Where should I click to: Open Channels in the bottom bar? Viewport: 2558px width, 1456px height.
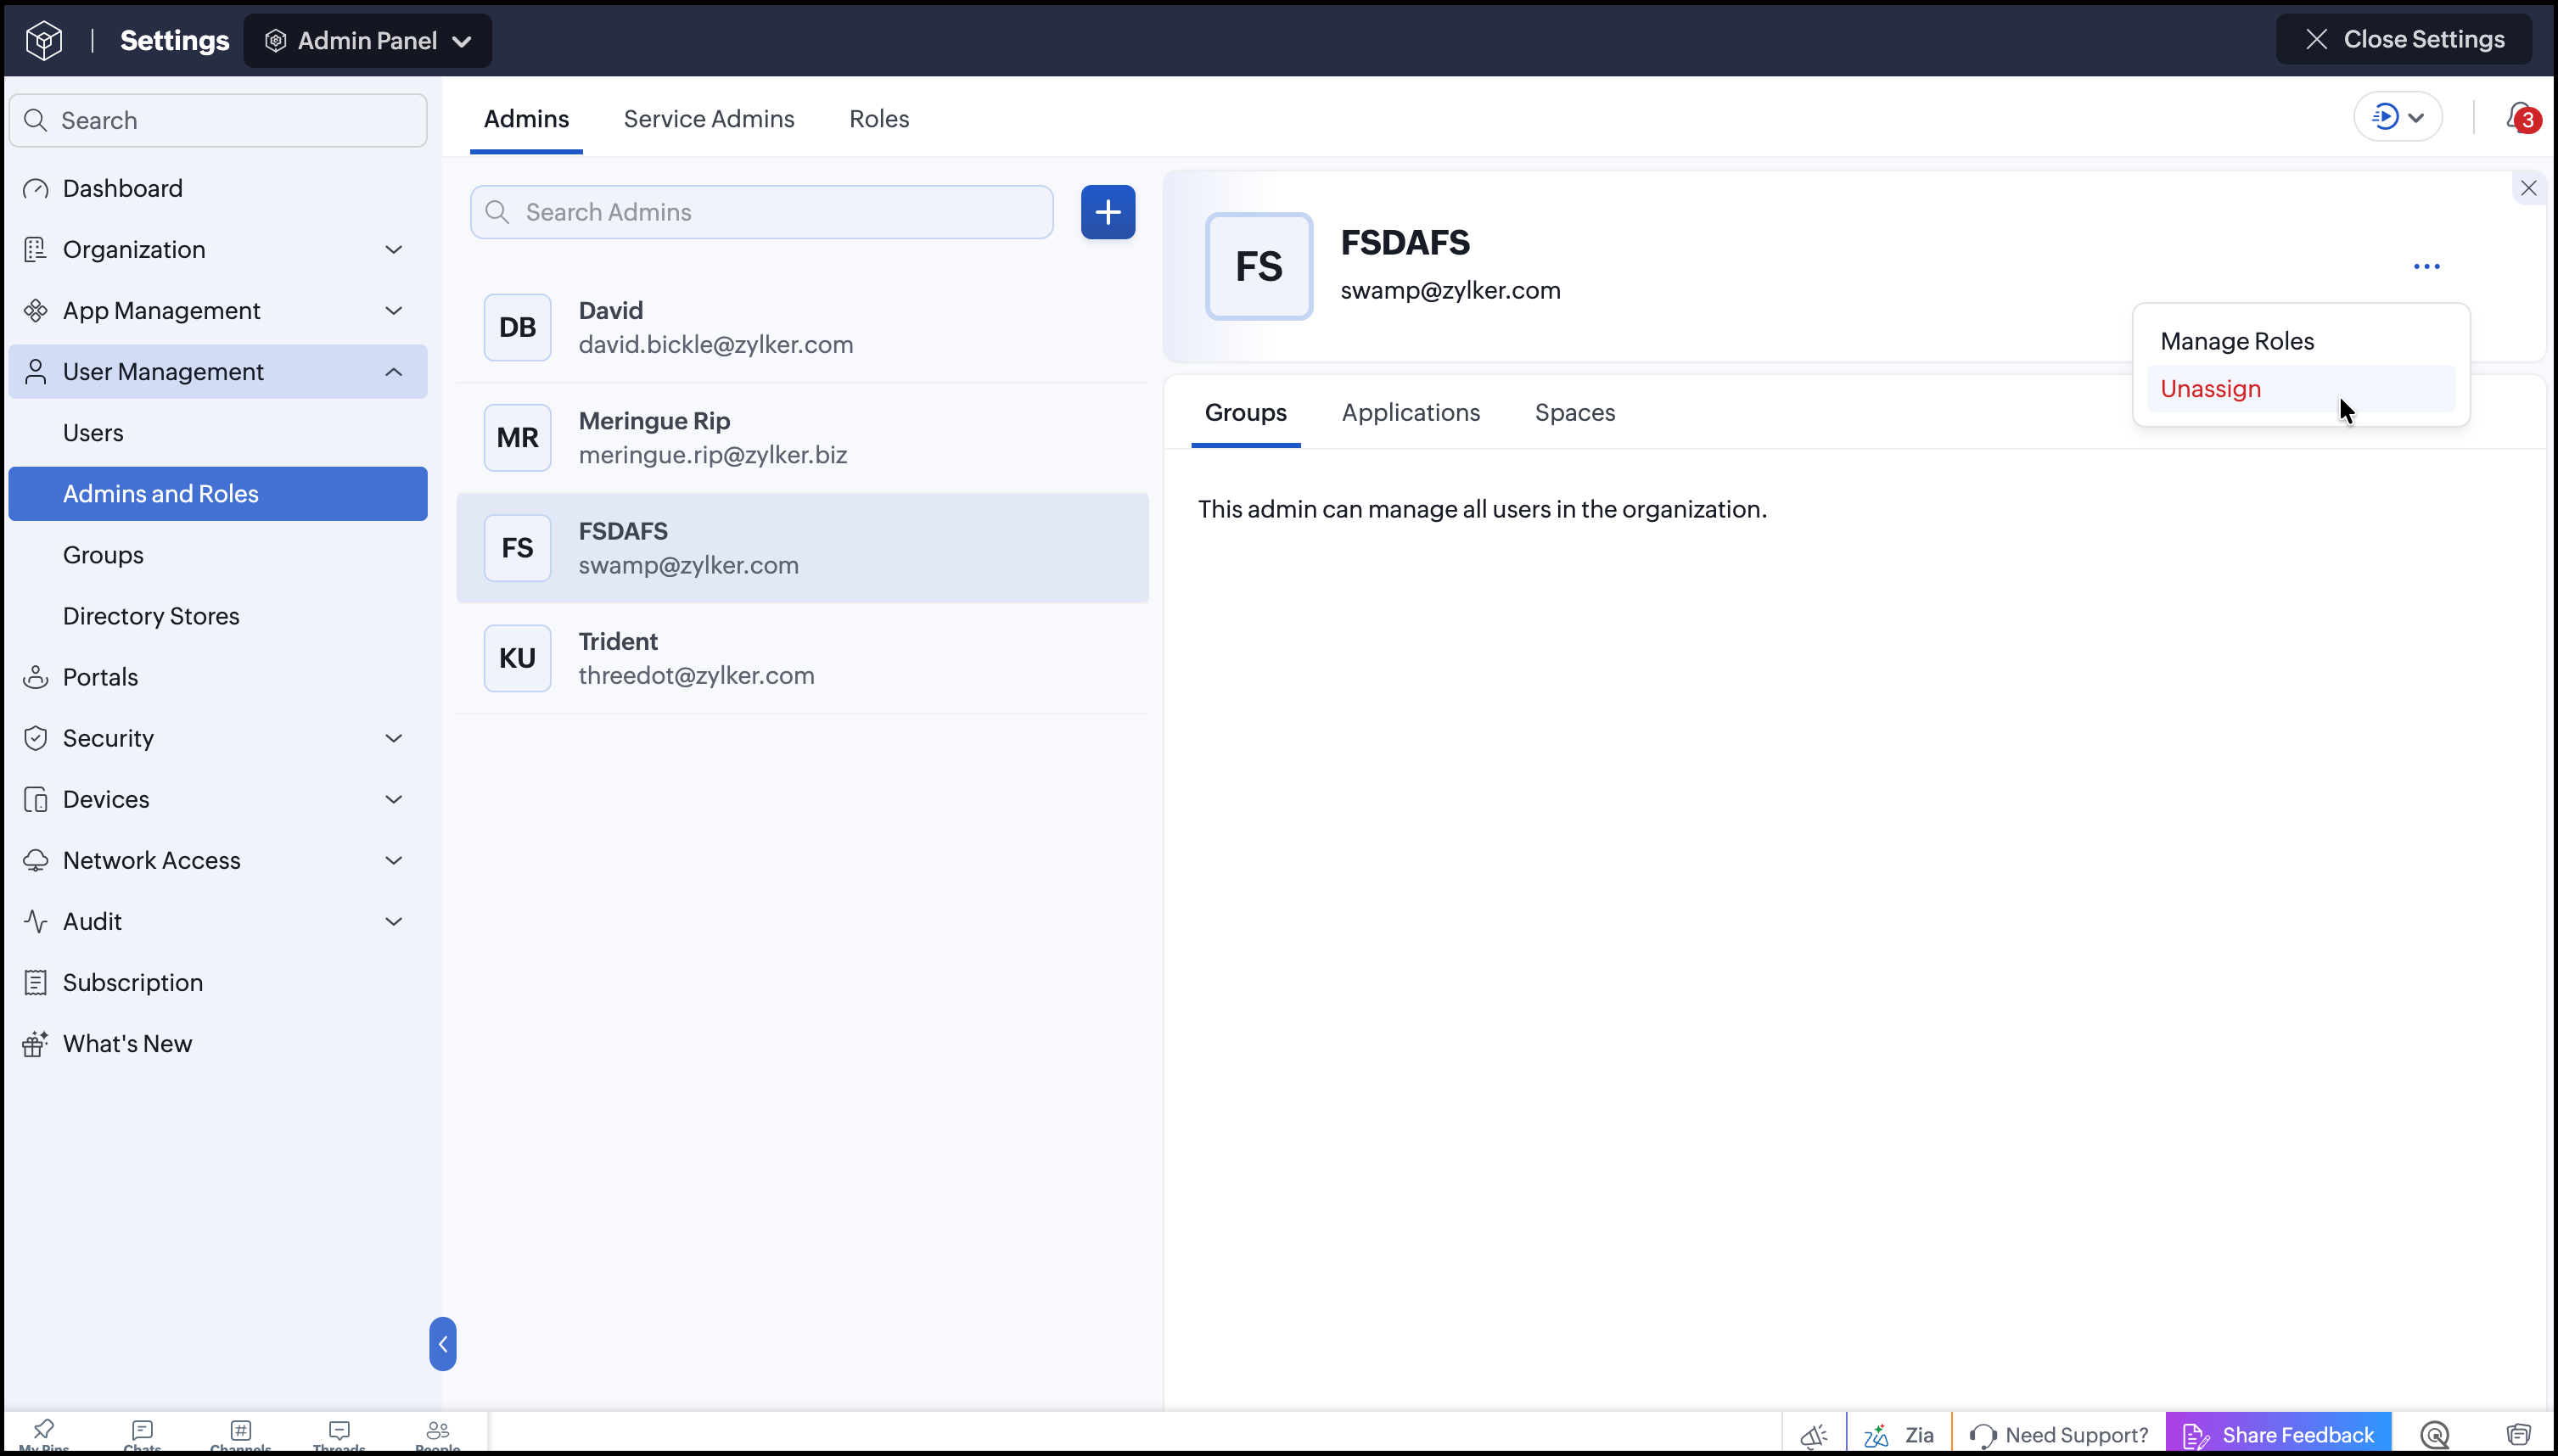[240, 1435]
